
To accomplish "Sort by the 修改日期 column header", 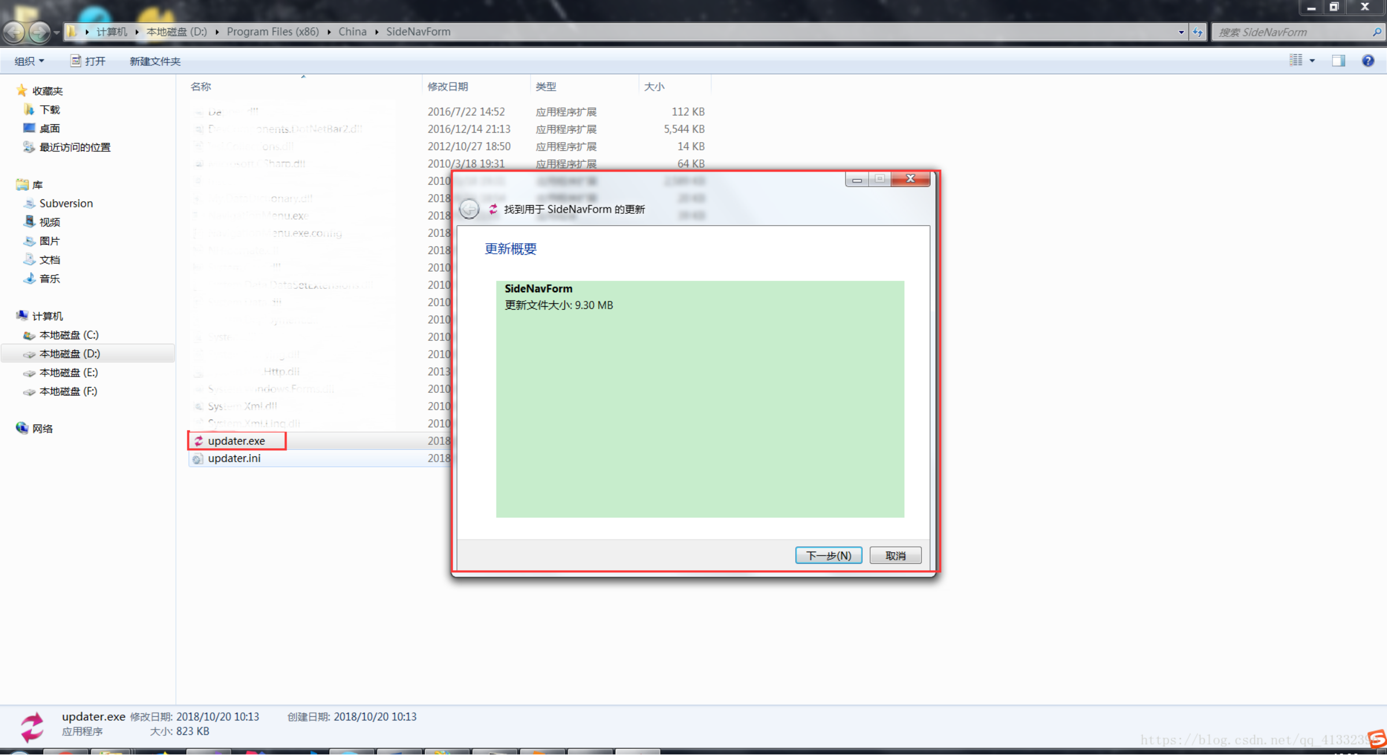I will tap(447, 87).
